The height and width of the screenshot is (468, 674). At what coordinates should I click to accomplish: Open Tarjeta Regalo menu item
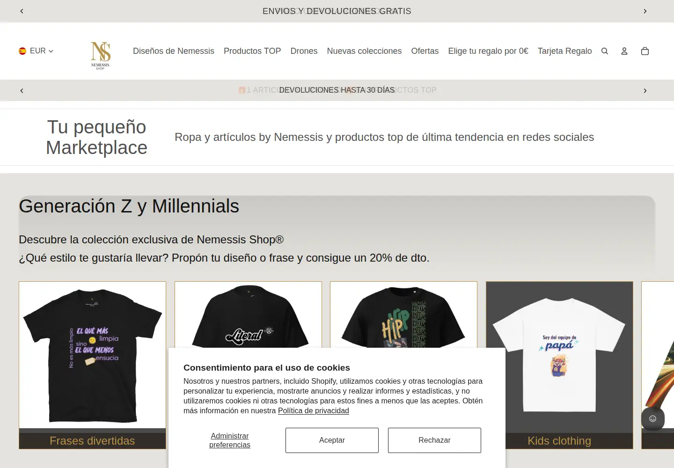pos(564,51)
